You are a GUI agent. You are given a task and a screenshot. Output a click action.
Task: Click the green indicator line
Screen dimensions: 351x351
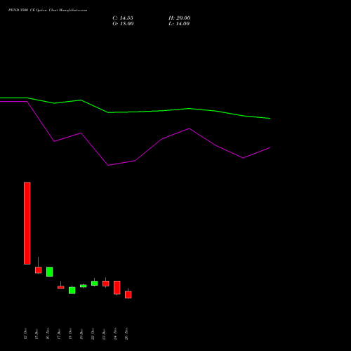[x=135, y=112]
